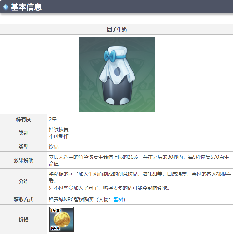The width and height of the screenshot is (233, 234).
Task: Click the 不可制作 text
Action: [x=58, y=136]
